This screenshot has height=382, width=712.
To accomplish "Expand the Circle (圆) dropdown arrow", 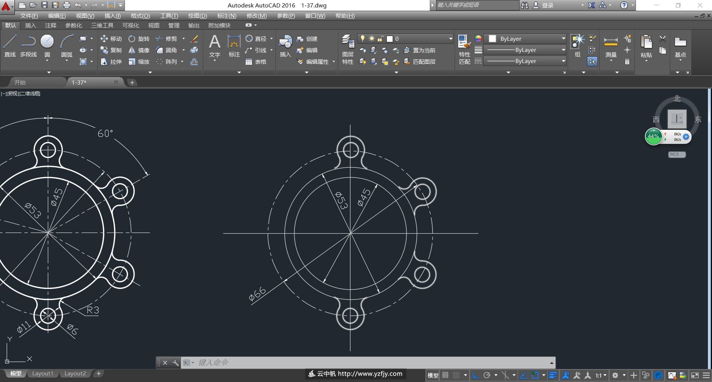I will [47, 61].
